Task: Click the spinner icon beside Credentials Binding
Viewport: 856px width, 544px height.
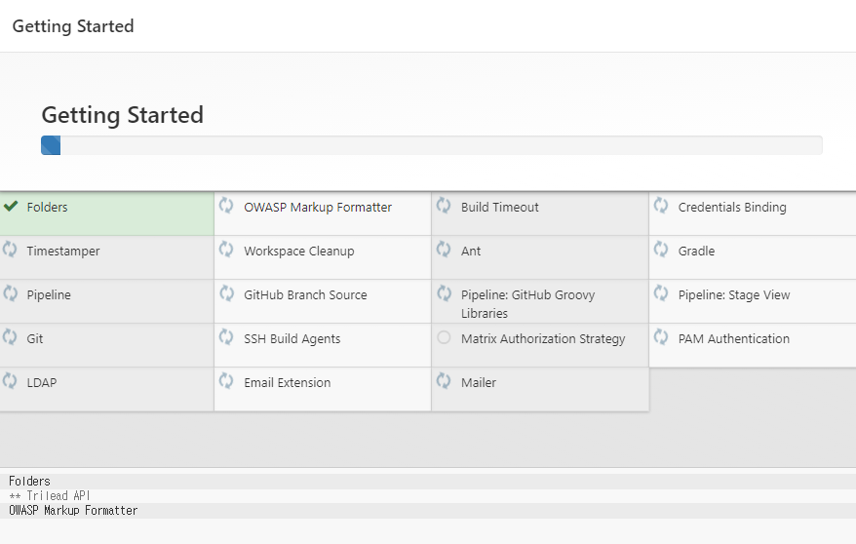Action: (661, 206)
